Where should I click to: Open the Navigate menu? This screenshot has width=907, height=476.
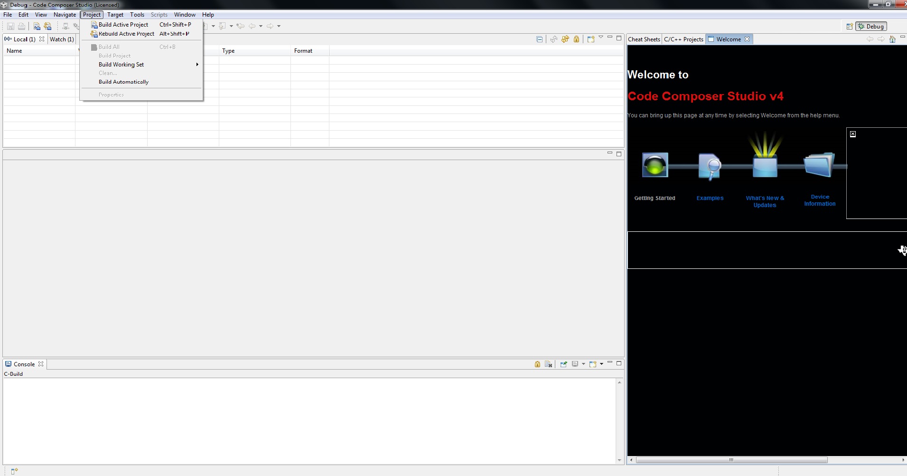(x=65, y=15)
